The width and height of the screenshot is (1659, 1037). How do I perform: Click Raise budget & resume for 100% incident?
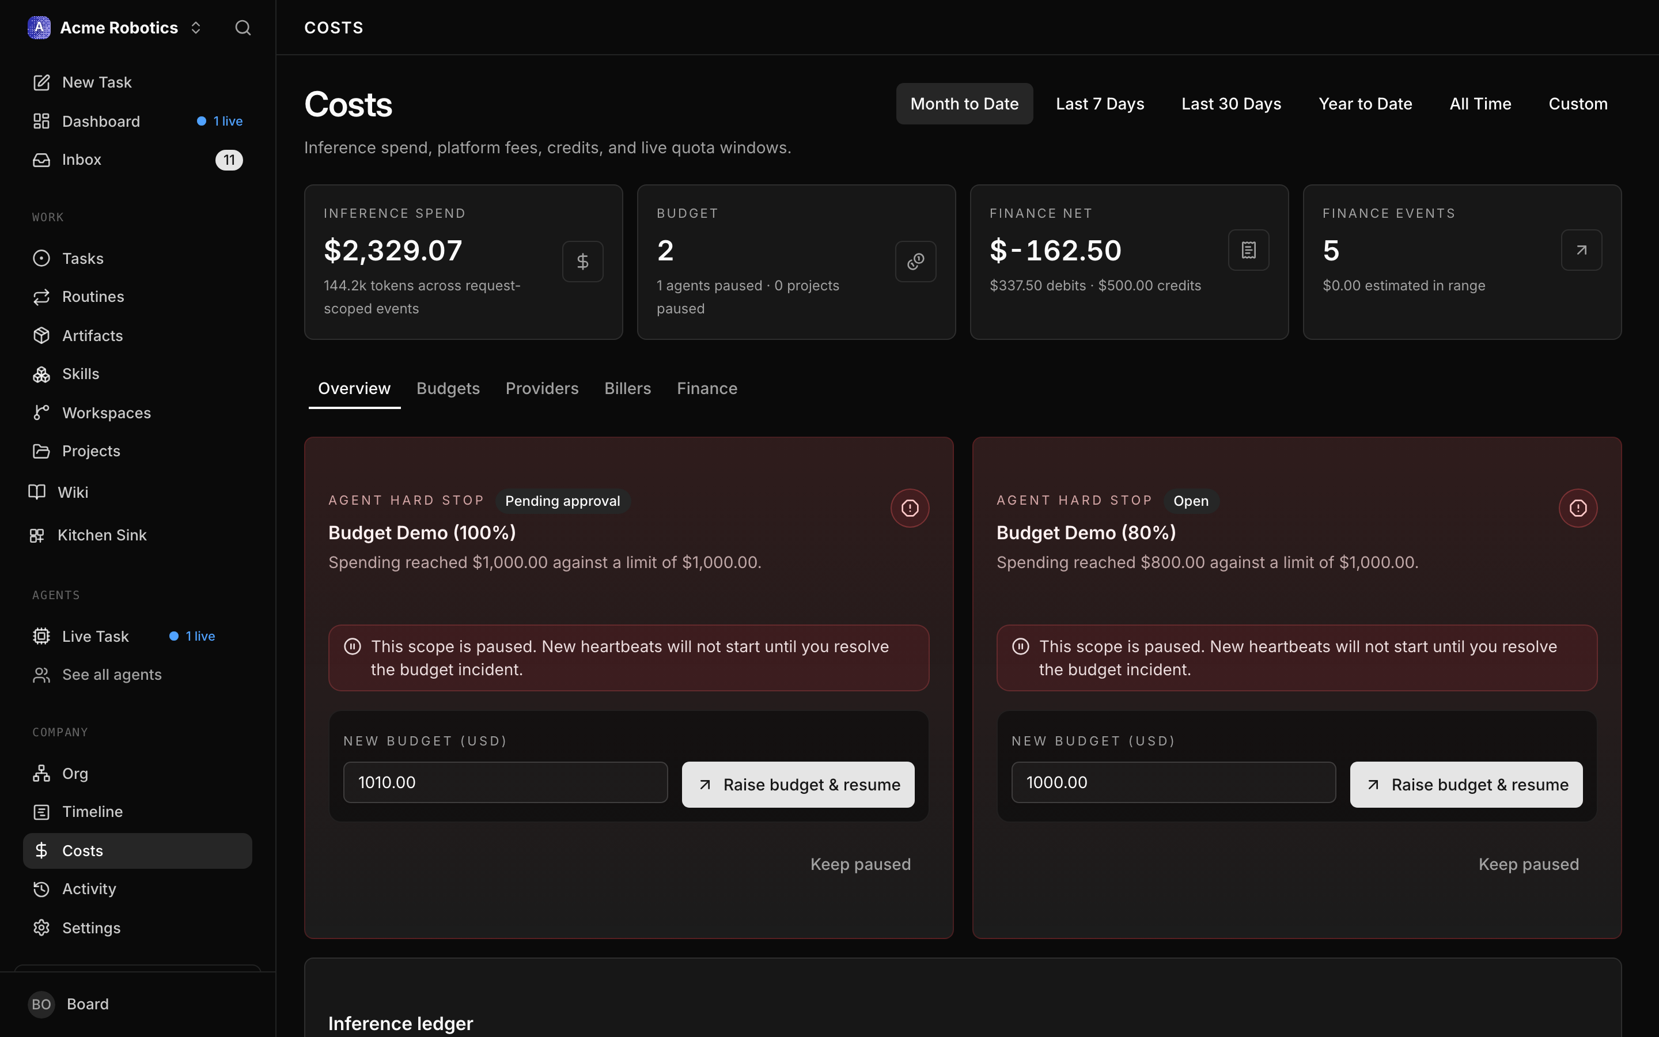tap(798, 785)
